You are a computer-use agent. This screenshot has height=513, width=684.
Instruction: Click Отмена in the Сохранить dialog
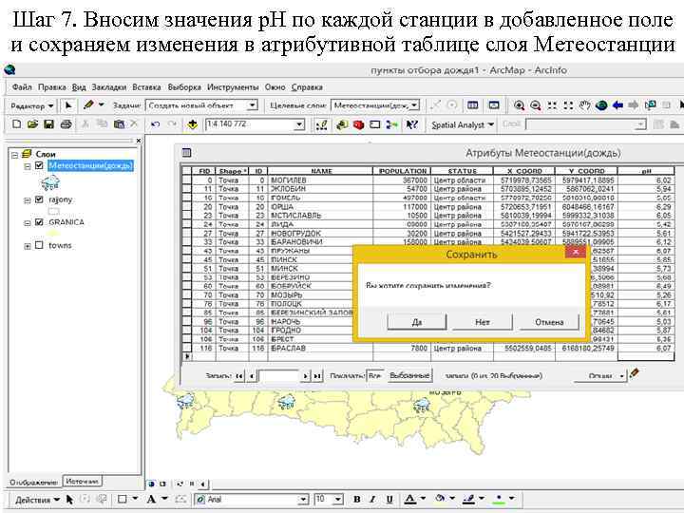point(549,322)
